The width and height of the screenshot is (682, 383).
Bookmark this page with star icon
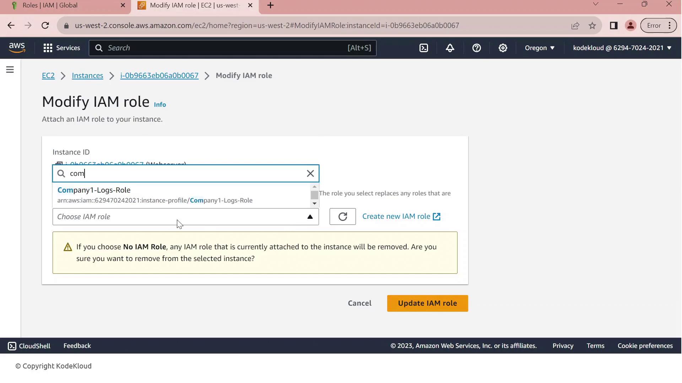click(x=592, y=26)
